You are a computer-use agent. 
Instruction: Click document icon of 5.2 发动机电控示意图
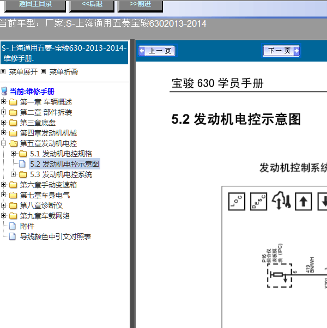tap(22, 164)
